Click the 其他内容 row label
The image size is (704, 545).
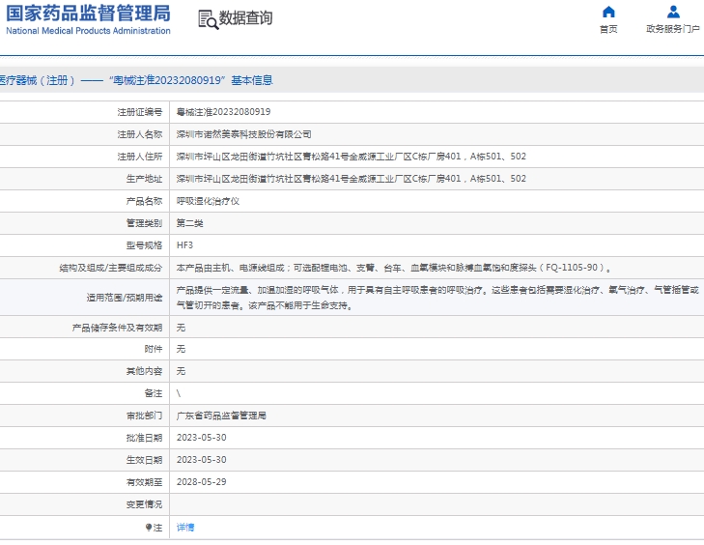(x=144, y=371)
